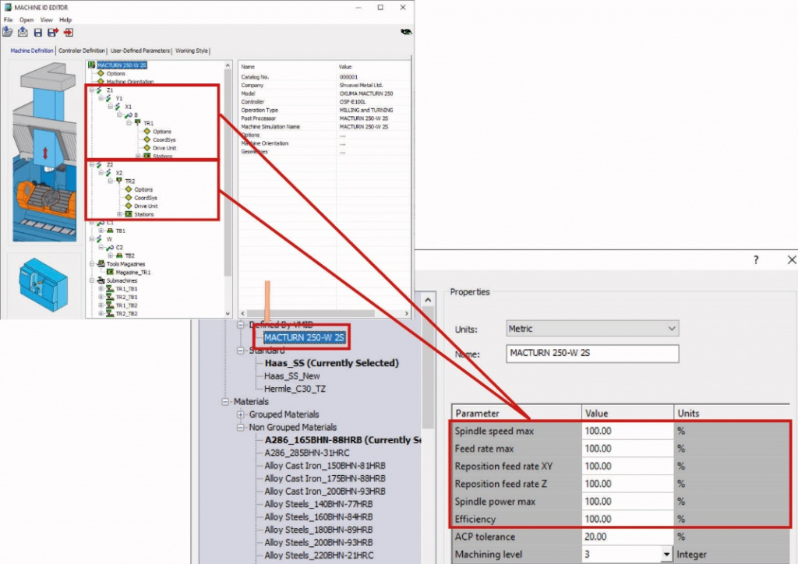The width and height of the screenshot is (798, 564).
Task: Open the View menu
Action: coord(46,19)
